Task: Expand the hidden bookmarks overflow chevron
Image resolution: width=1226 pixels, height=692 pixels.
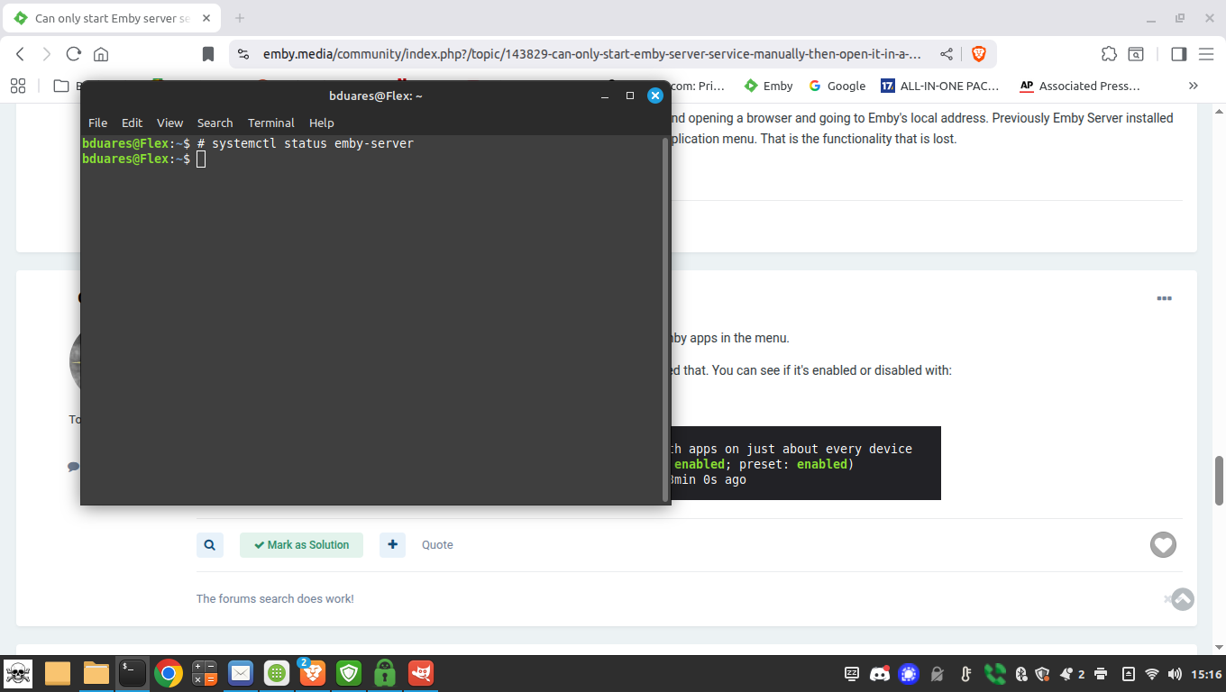Action: 1194,86
